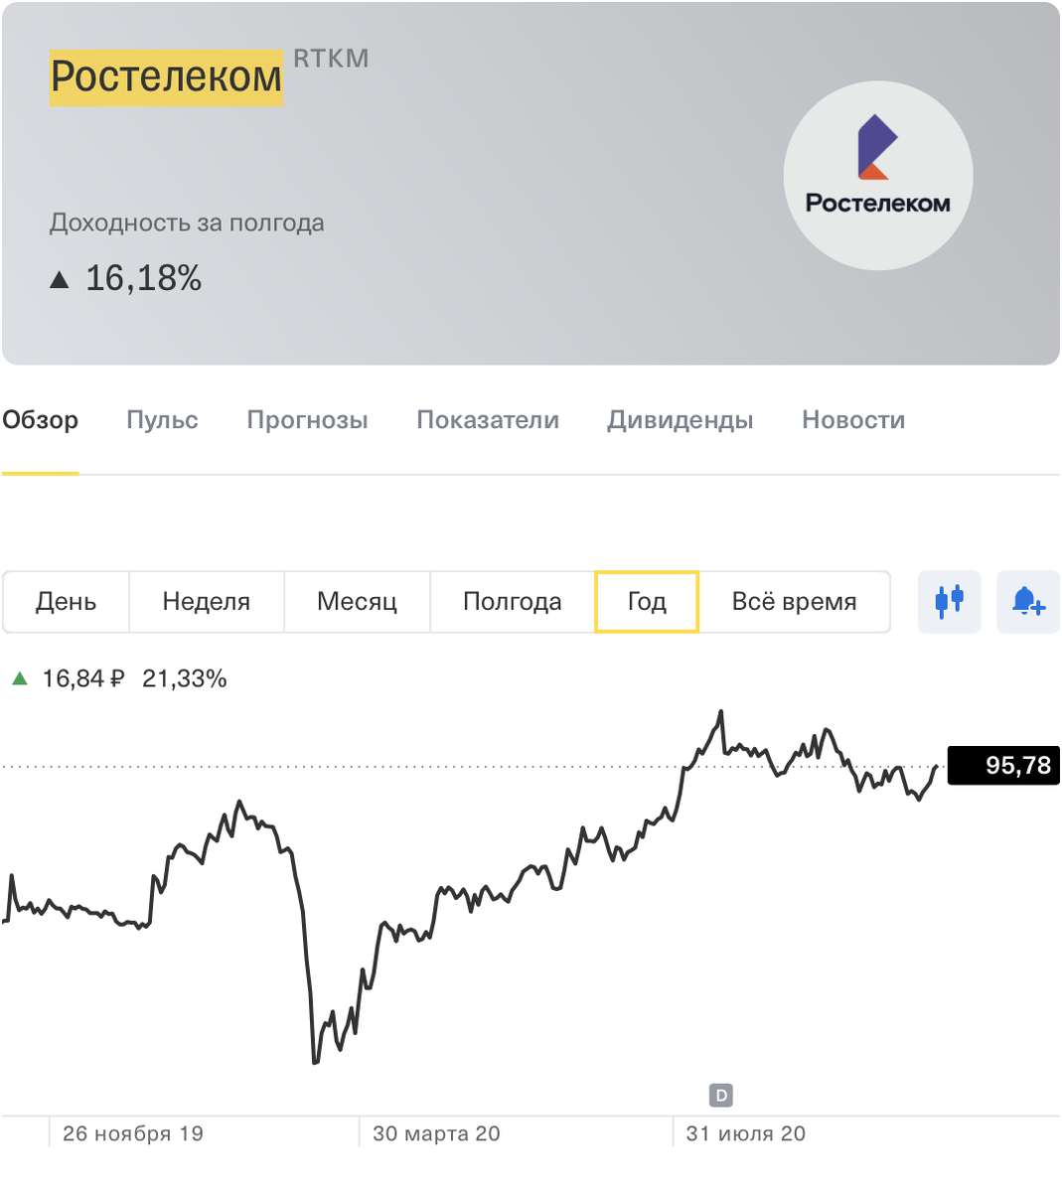Switch to the Новости tab
The height and width of the screenshot is (1192, 1062).
coord(852,419)
